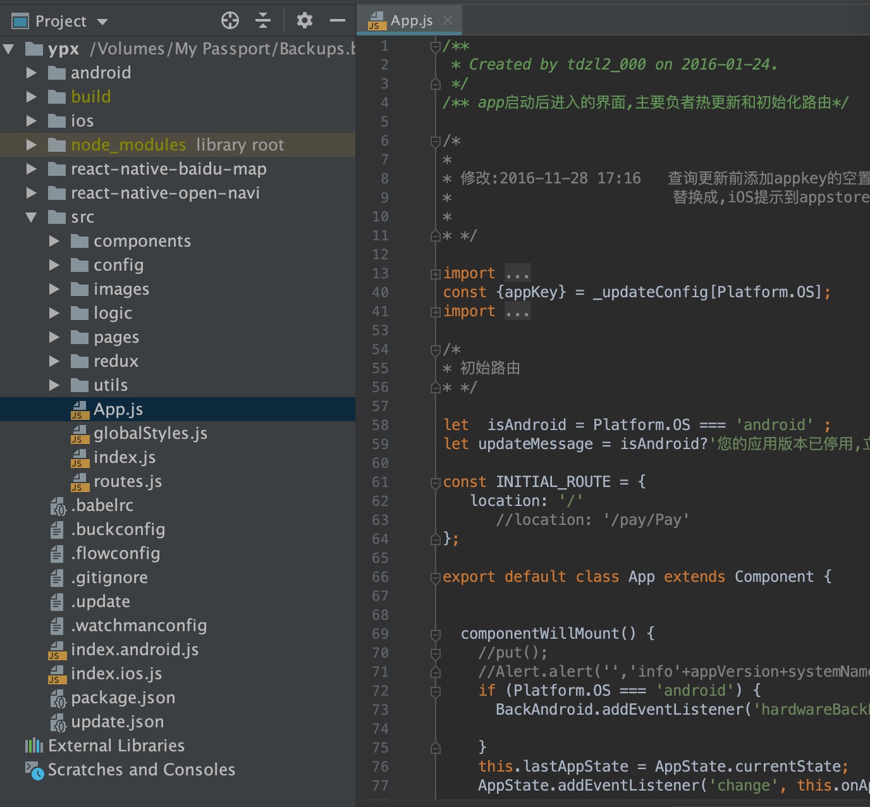Expand the folded imports at line 41

pyautogui.click(x=435, y=312)
